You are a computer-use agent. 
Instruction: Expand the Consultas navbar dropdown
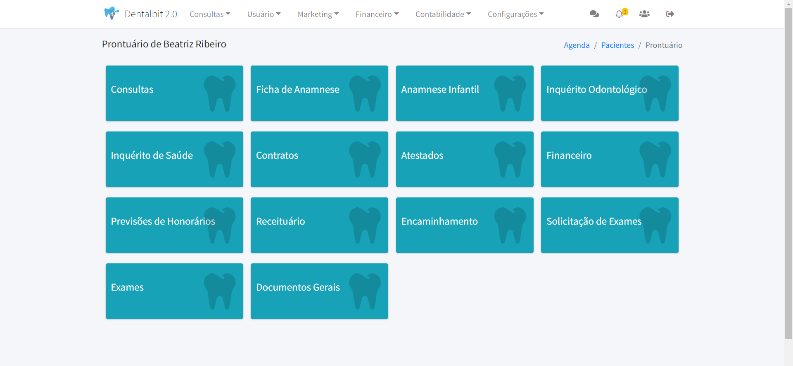[210, 14]
